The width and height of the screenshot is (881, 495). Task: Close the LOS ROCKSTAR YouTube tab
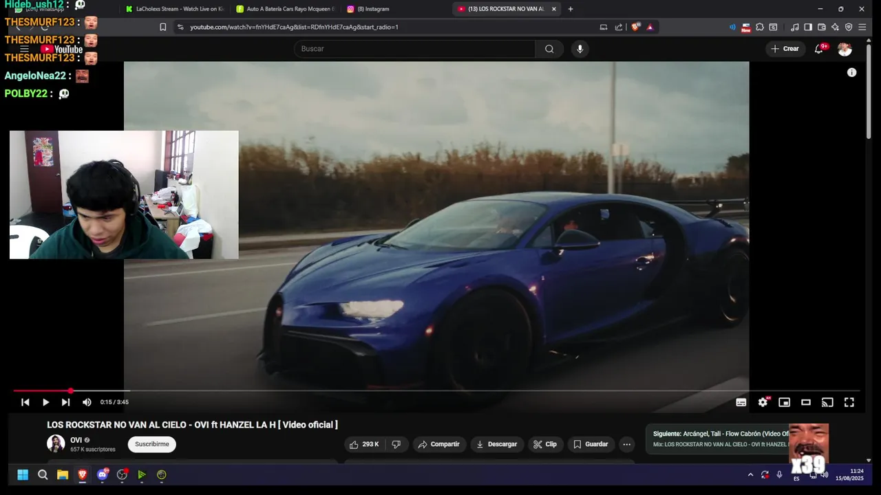[553, 9]
